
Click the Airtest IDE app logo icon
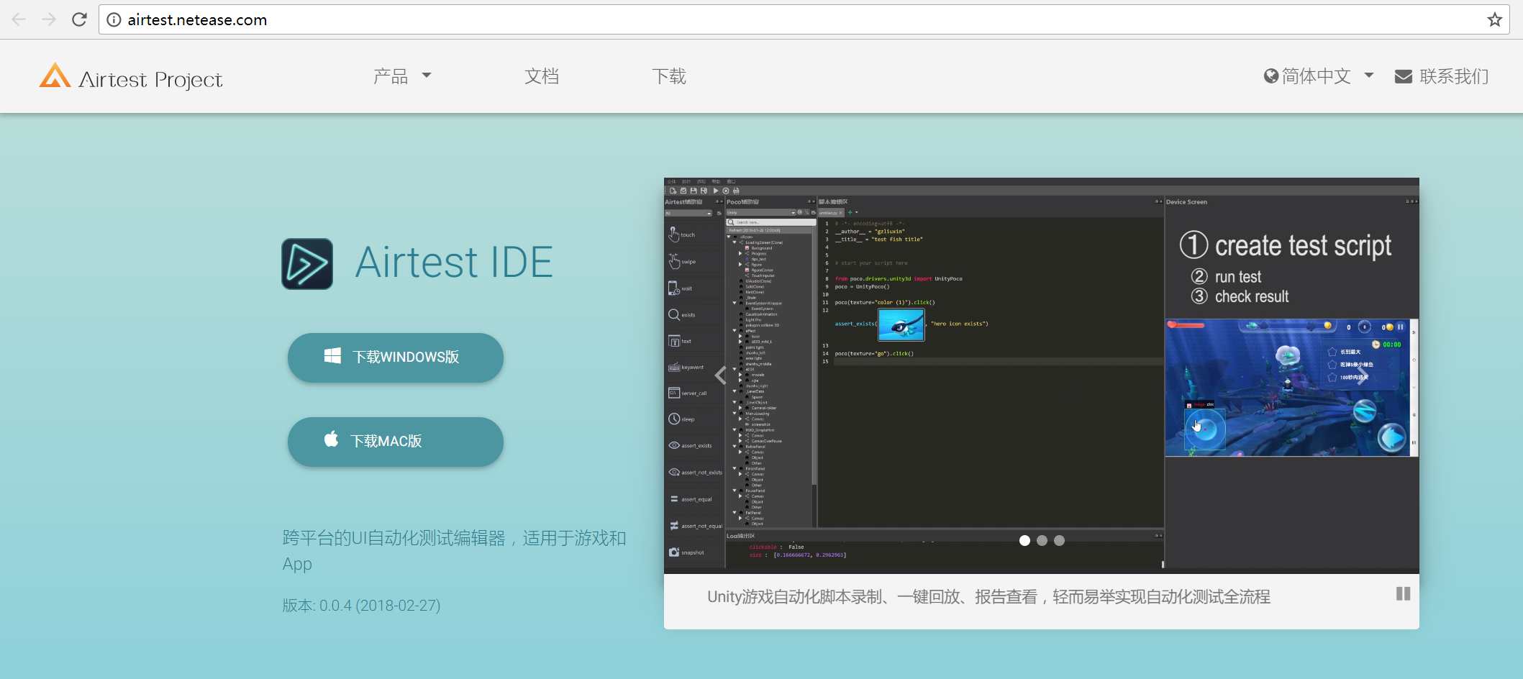(x=307, y=264)
